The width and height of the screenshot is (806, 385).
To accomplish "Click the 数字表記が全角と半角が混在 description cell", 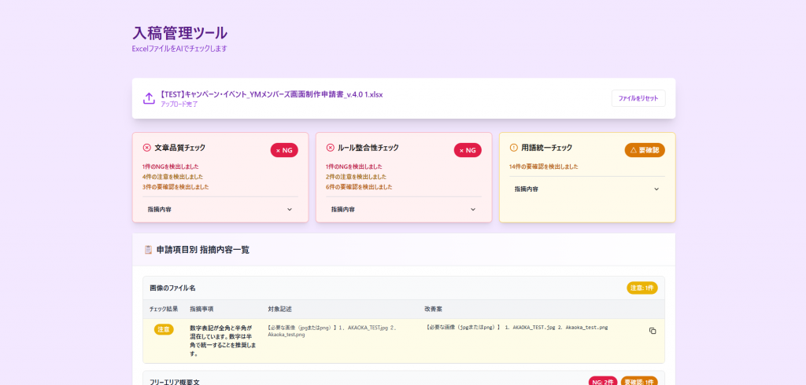I will pyautogui.click(x=223, y=340).
